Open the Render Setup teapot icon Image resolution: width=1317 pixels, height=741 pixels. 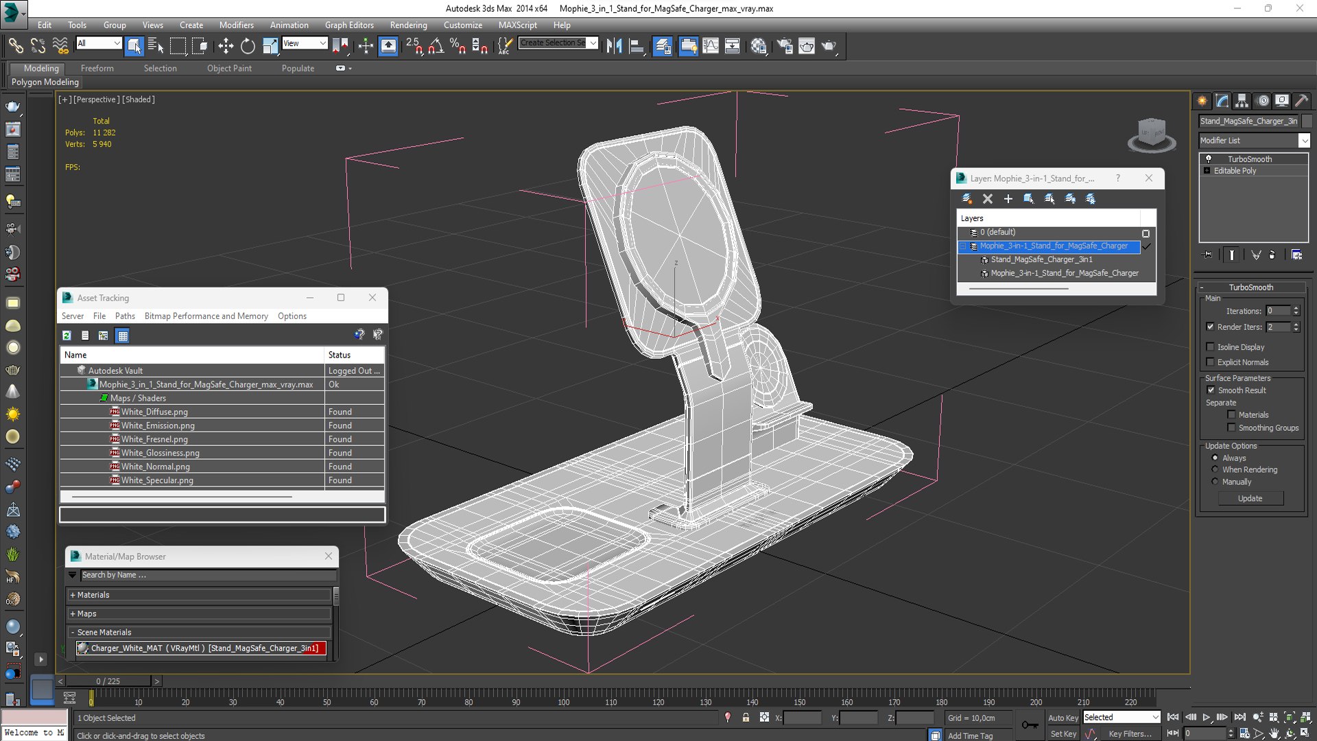point(785,46)
